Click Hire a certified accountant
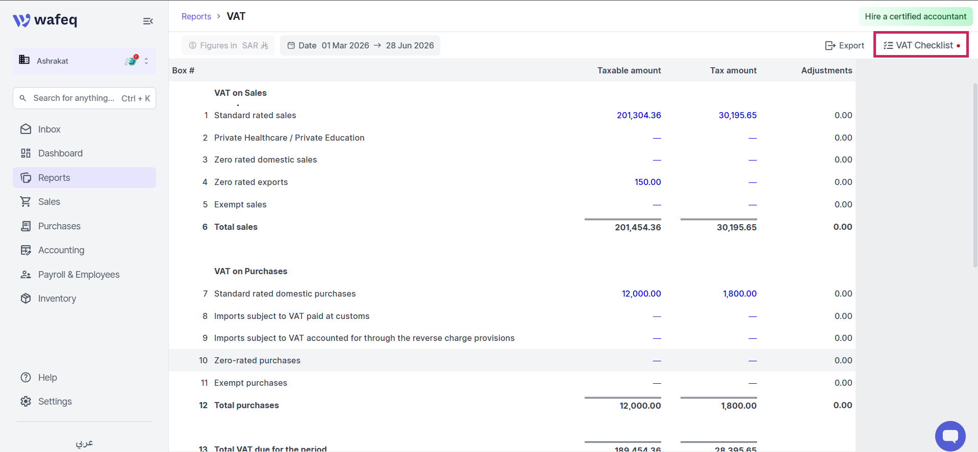This screenshot has height=452, width=978. coord(915,16)
